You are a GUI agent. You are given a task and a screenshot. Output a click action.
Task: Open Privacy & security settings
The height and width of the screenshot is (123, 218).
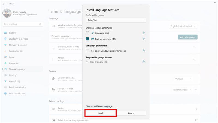pos(23,87)
